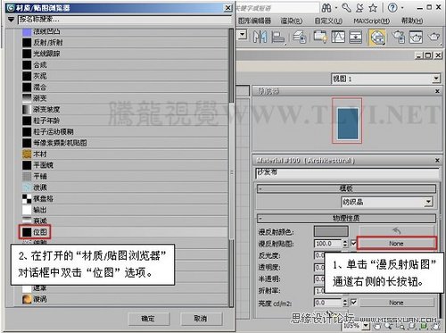Open browser options triangle beside search

pyautogui.click(x=11, y=20)
